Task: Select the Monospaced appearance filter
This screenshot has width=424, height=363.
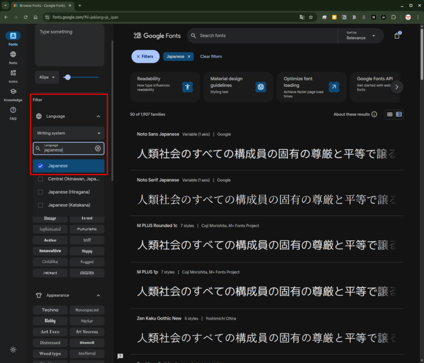Action: [86, 310]
